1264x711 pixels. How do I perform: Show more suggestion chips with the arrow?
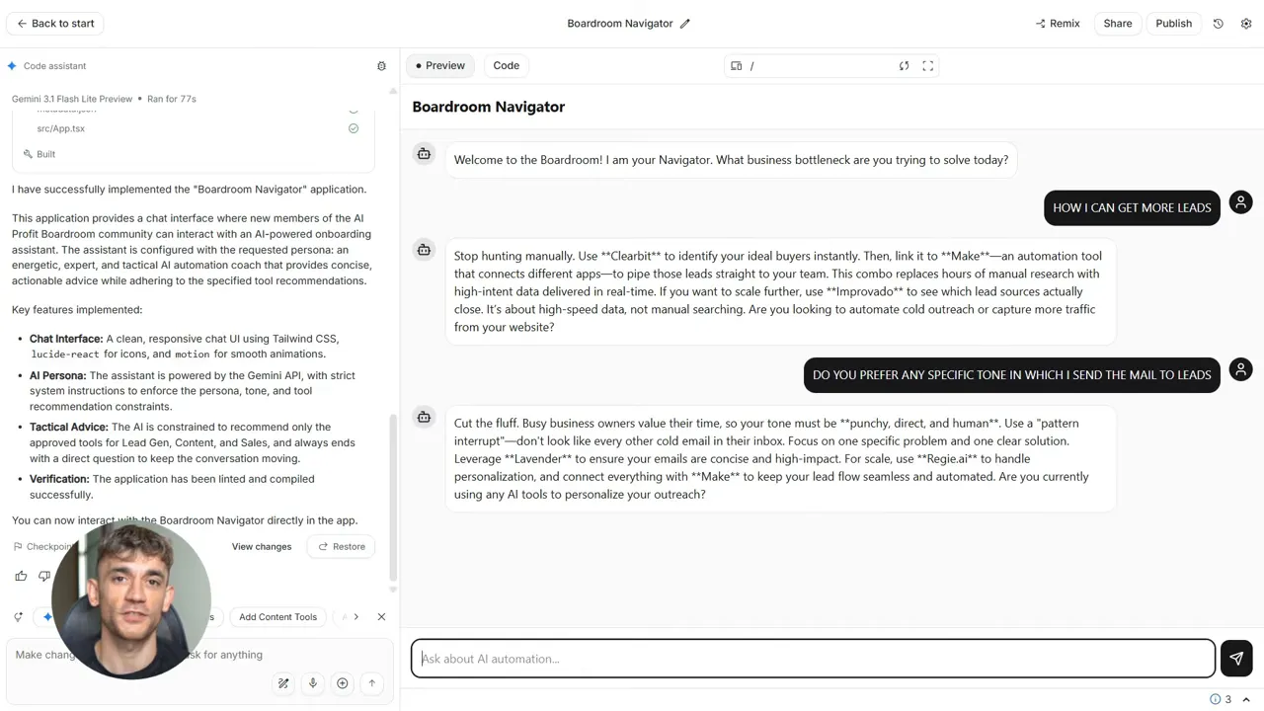(x=356, y=617)
